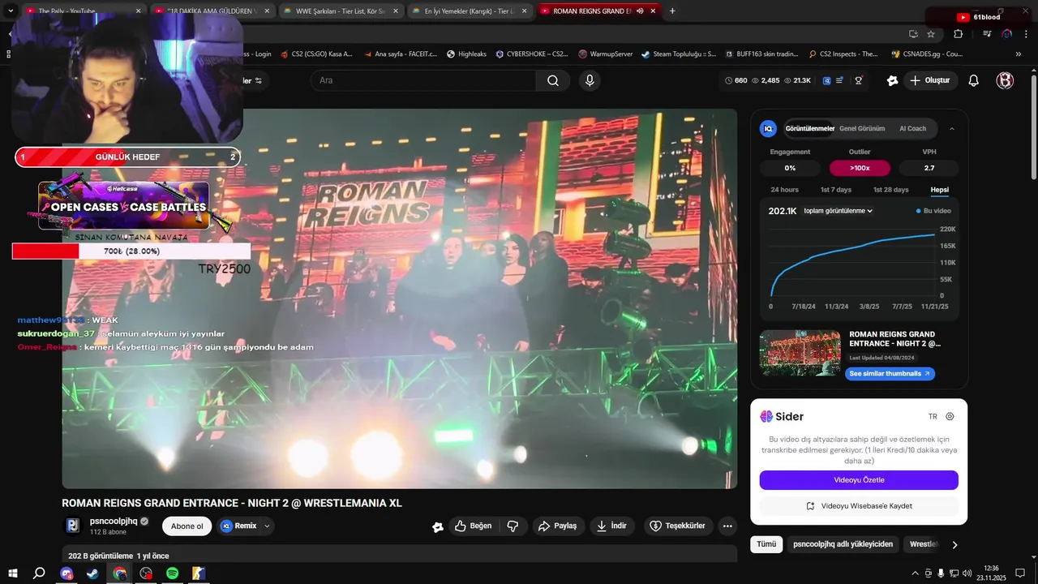1038x584 pixels.
Task: Click the vidIQ logo in the stats panel
Action: point(768,128)
